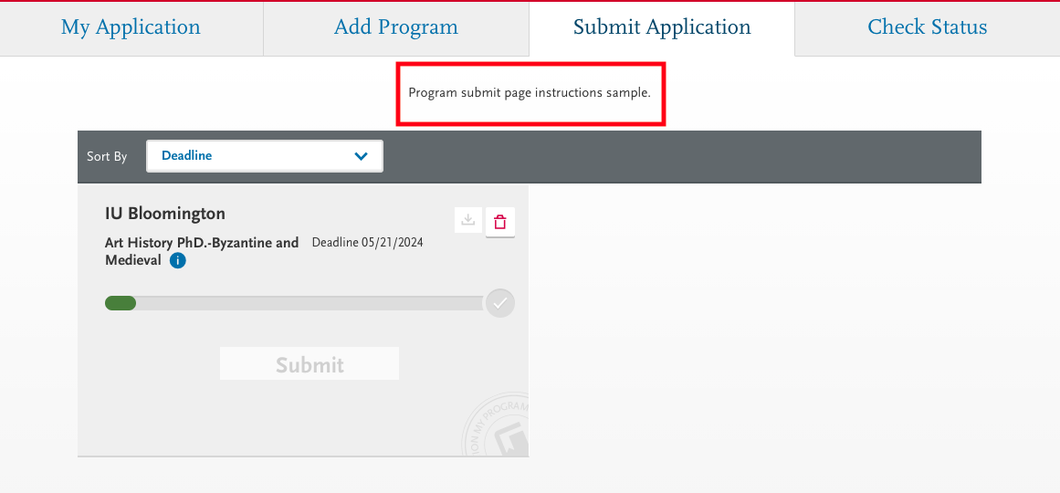The height and width of the screenshot is (493, 1060).
Task: Switch to the Add Program tab
Action: [395, 27]
